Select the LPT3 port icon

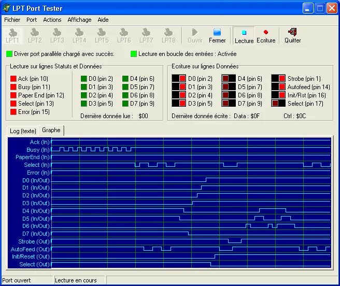point(57,36)
